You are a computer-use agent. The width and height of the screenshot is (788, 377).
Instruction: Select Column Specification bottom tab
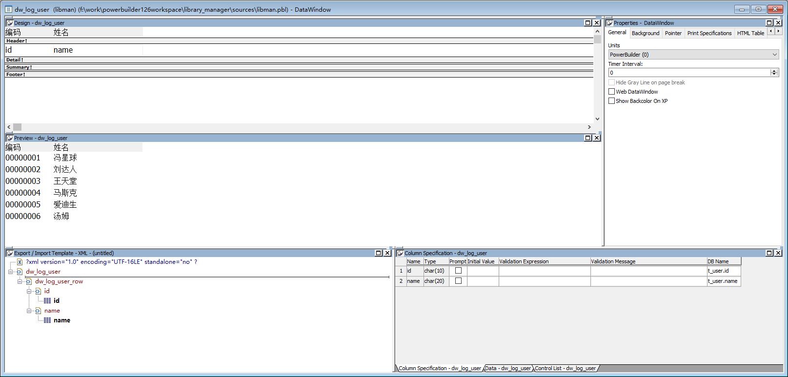[439, 368]
